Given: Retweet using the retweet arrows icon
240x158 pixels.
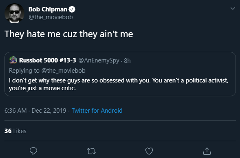Looking at the screenshot, I should coord(91,151).
